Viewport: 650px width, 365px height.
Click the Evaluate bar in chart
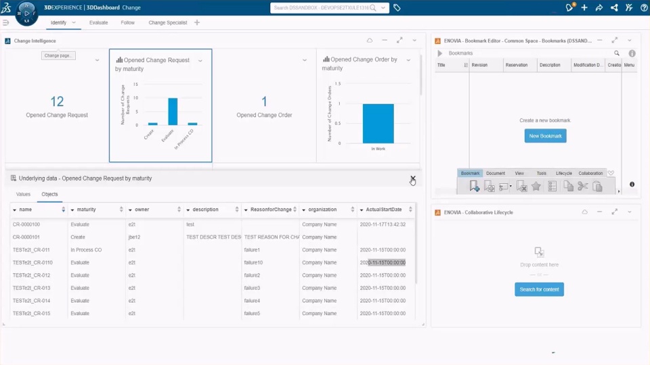[x=173, y=112]
